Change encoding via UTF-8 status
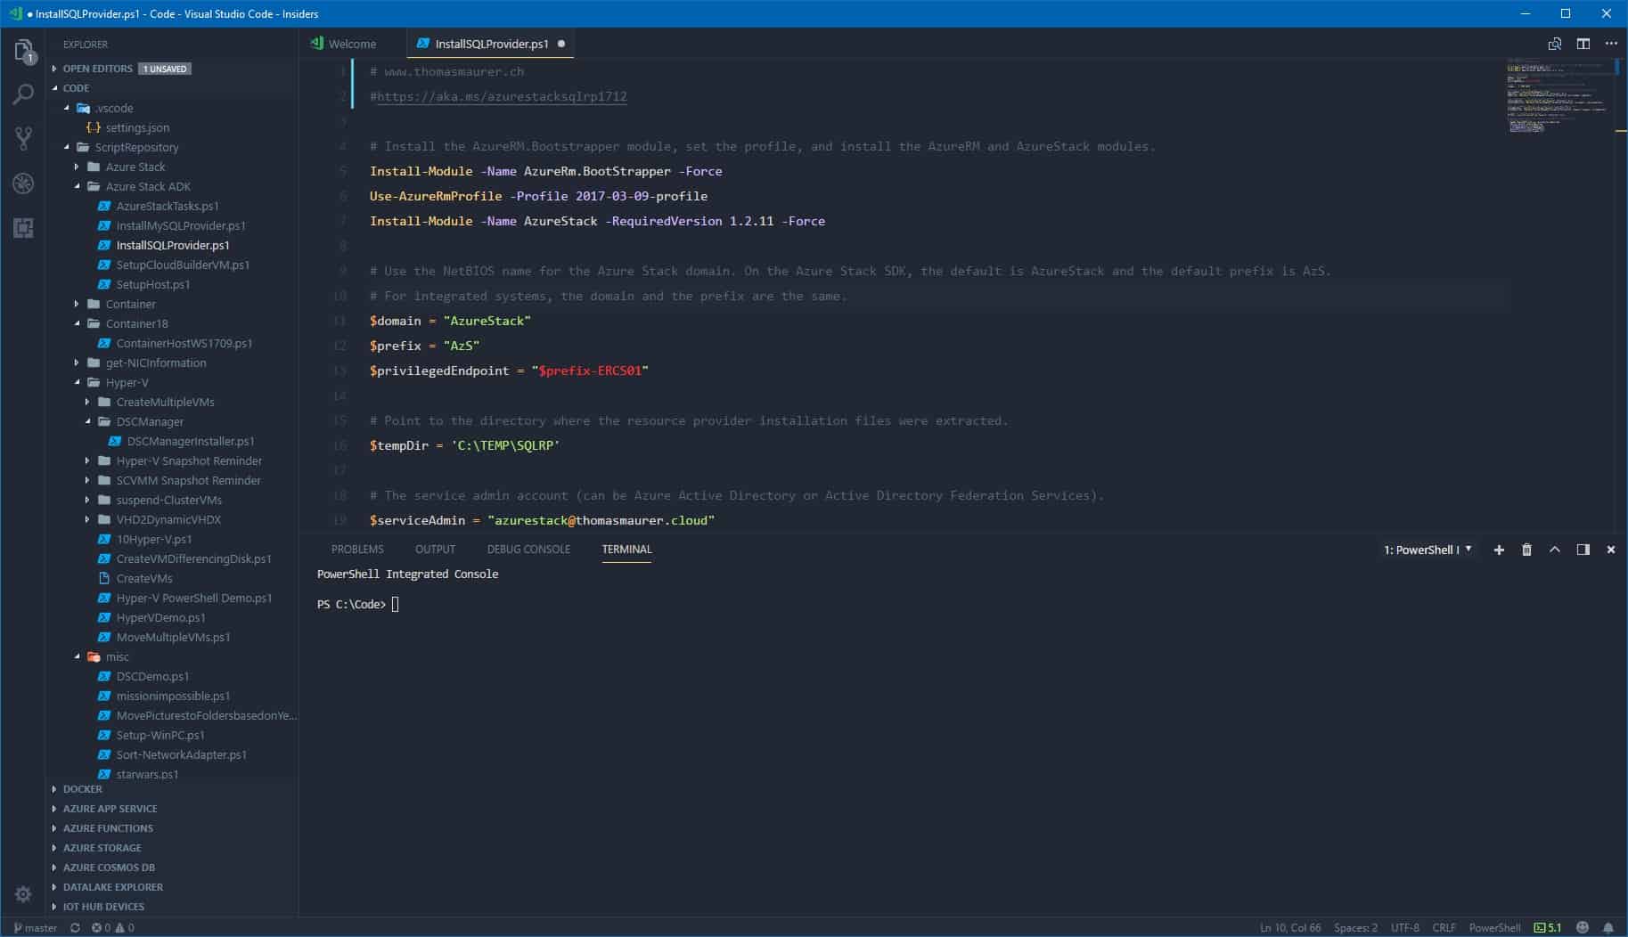 1405,927
